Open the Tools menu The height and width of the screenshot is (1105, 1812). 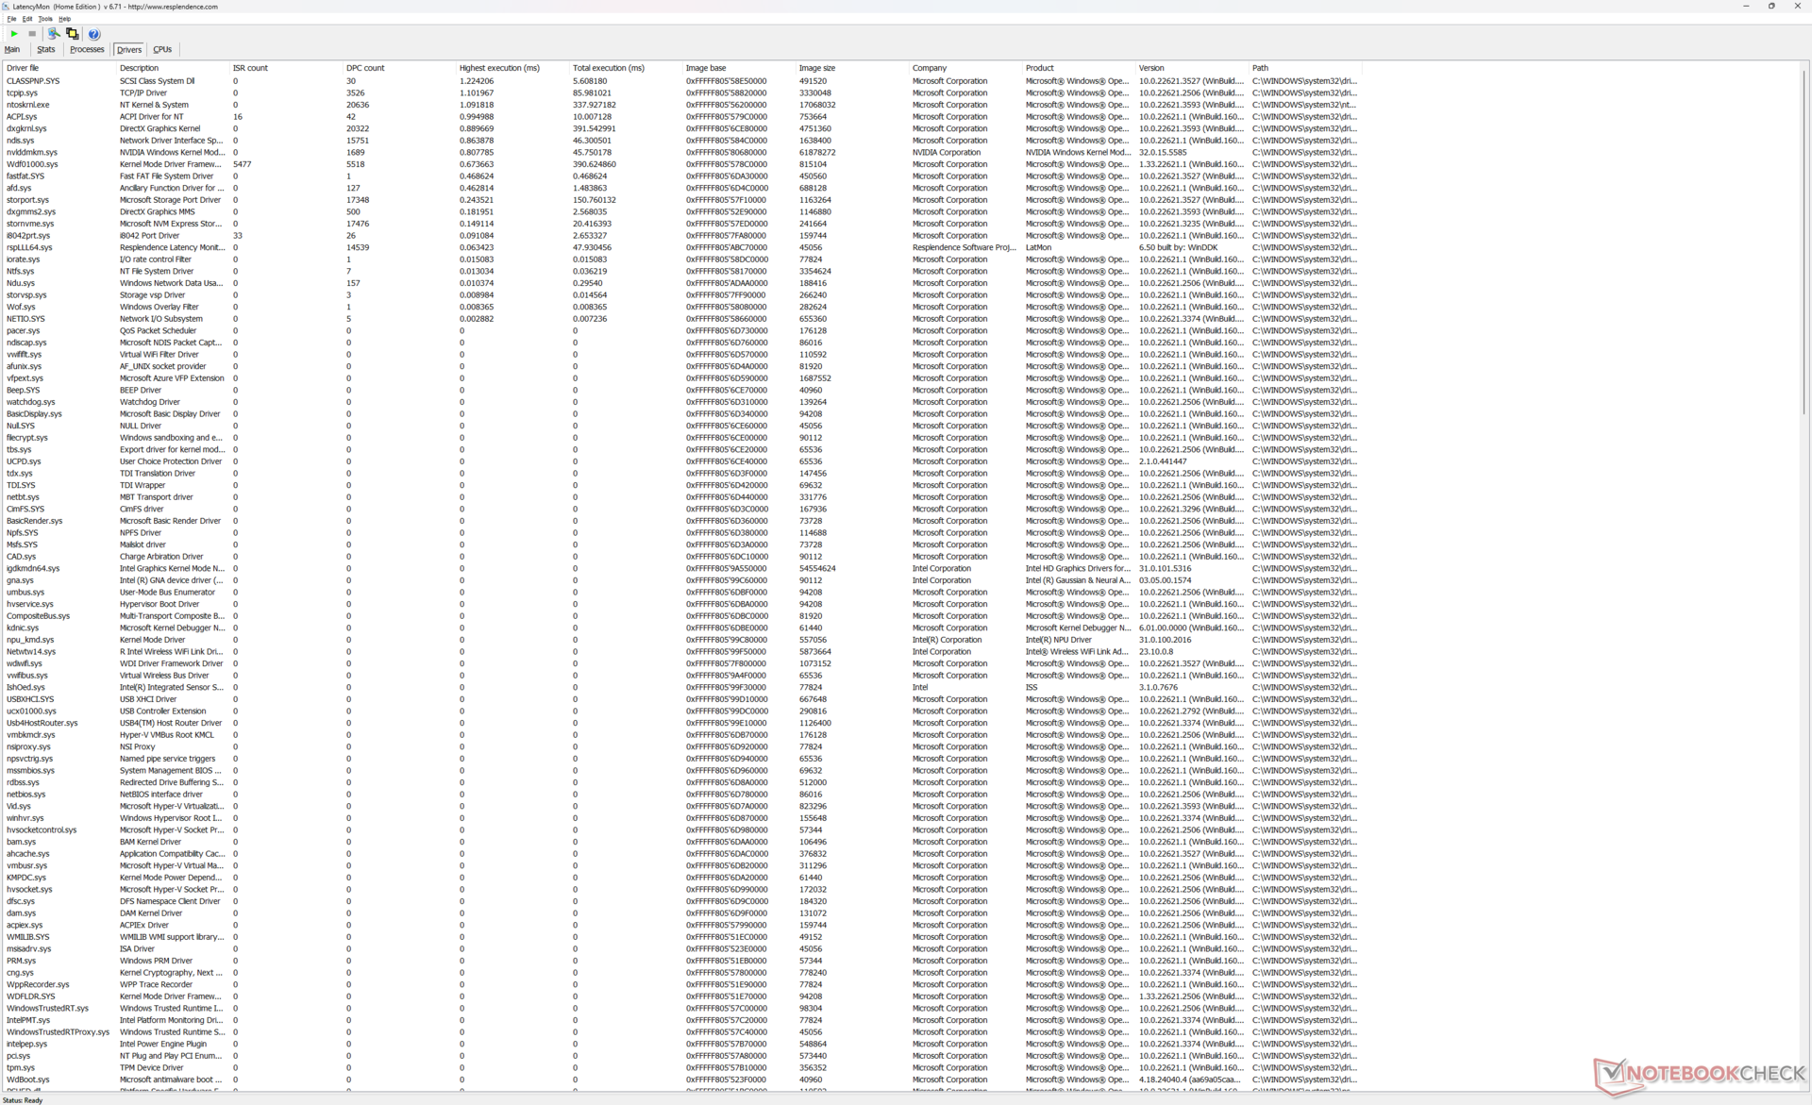44,19
